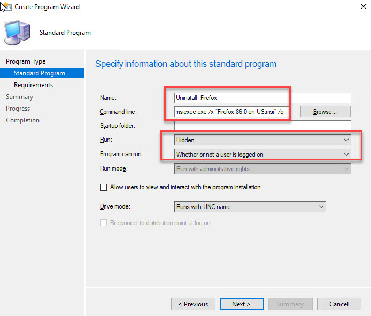The width and height of the screenshot is (371, 316).
Task: Go to the Requirements step
Action: (33, 85)
